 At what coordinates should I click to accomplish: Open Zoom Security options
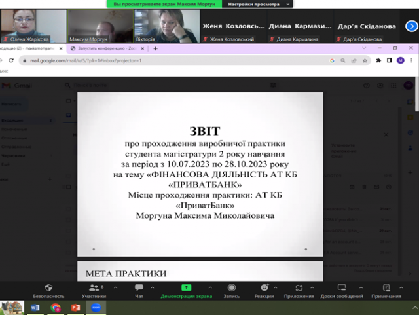[x=48, y=291]
